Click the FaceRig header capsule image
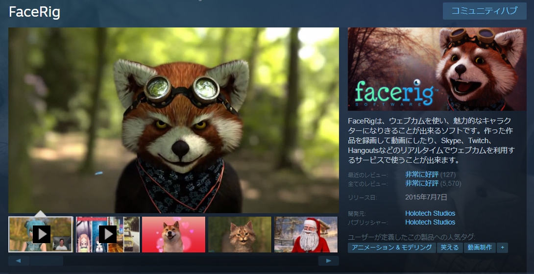 pos(437,69)
